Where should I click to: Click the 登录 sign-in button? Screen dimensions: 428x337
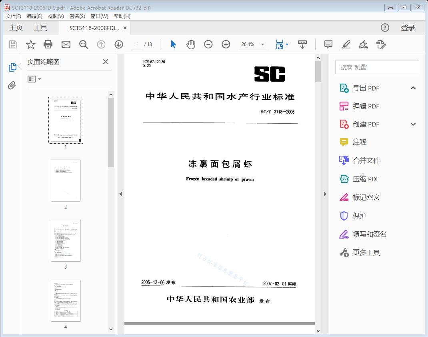[408, 28]
